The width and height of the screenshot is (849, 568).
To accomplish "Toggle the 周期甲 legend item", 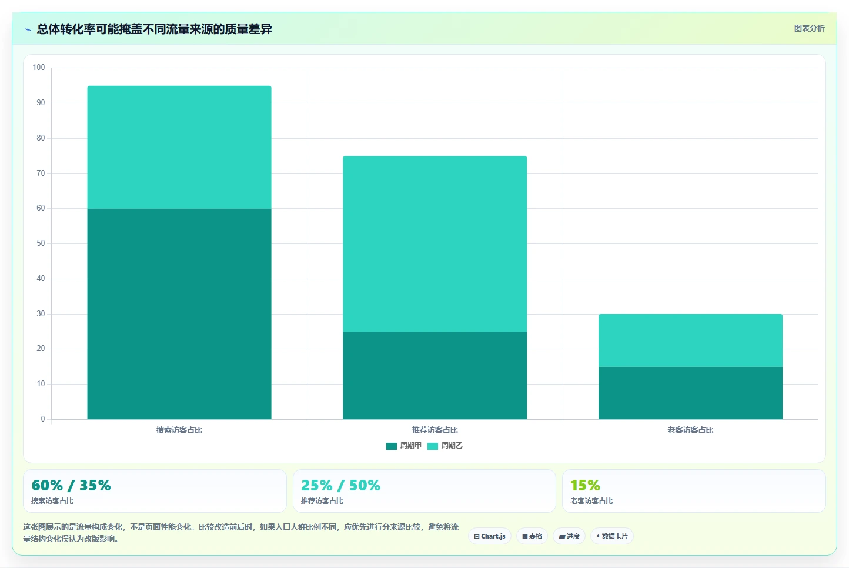I will pyautogui.click(x=404, y=446).
